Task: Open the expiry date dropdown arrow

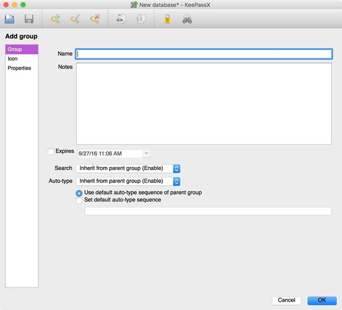Action: (147, 154)
